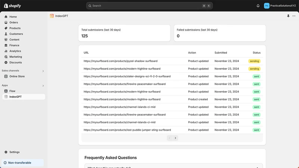Expand the first FAQ question
The image size is (299, 168).
[173, 166]
